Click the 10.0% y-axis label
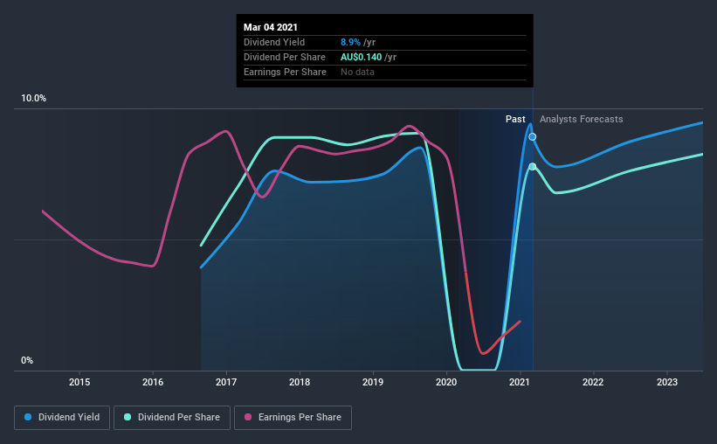Screen dimensions: 717x444 (x=33, y=99)
